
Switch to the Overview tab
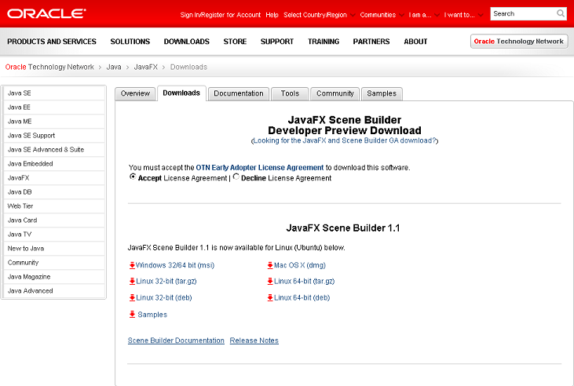pyautogui.click(x=135, y=93)
